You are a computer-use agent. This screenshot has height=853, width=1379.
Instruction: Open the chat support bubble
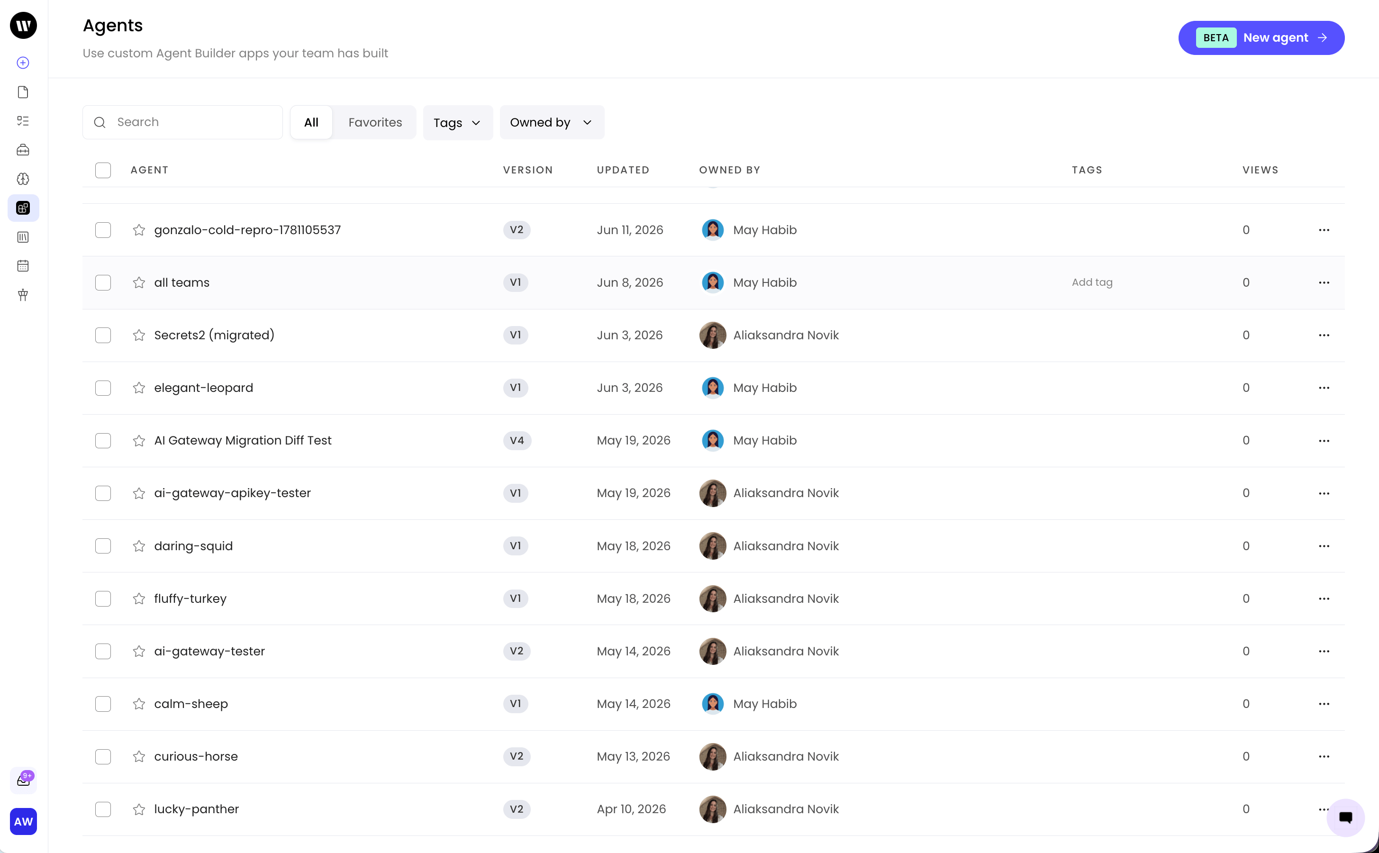(1345, 817)
